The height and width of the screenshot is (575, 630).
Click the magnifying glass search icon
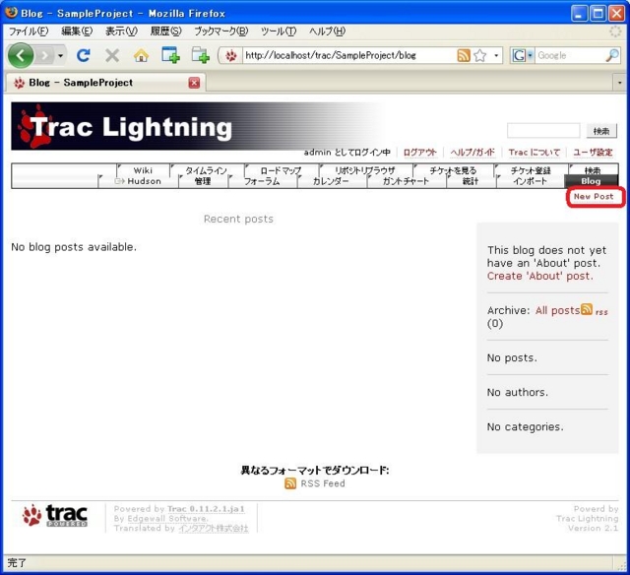point(612,55)
